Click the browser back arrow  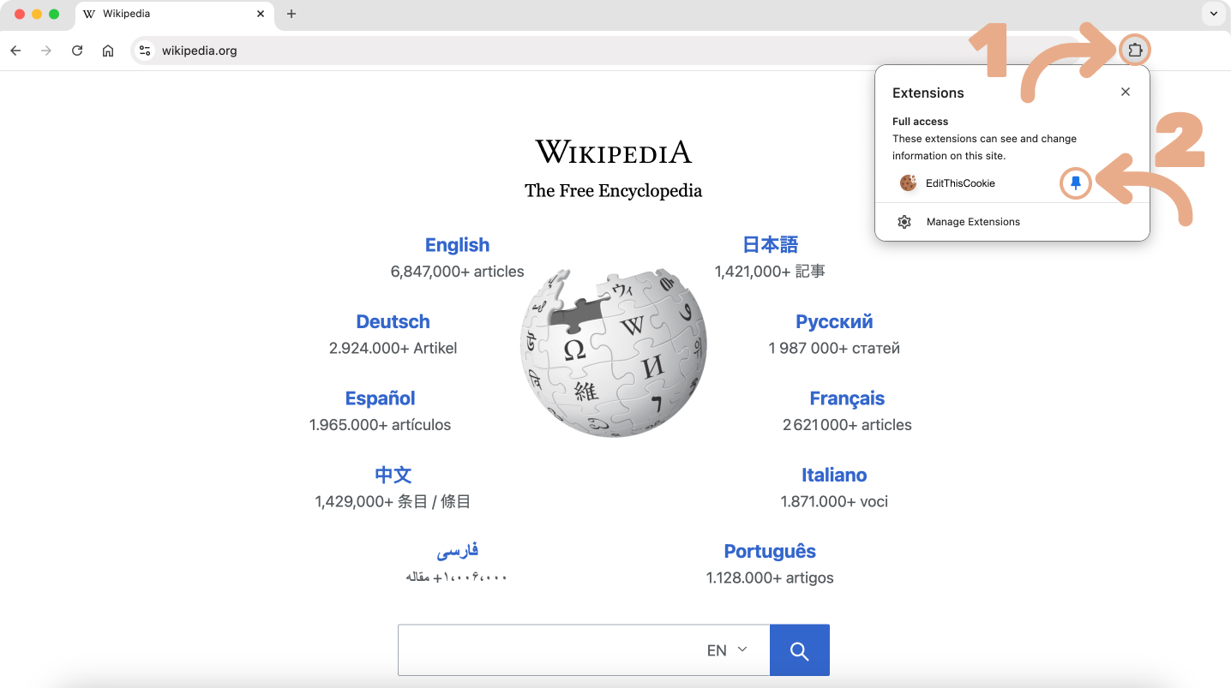(x=15, y=51)
